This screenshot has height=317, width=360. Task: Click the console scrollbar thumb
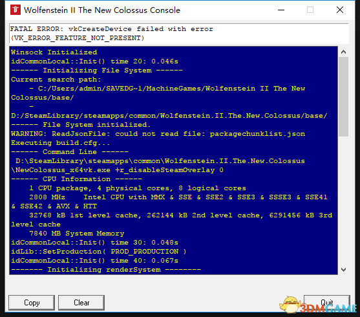(343, 97)
